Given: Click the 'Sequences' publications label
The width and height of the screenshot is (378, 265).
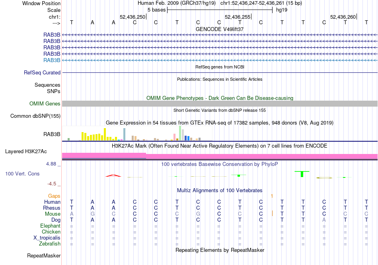Looking at the screenshot, I should coord(47,85).
